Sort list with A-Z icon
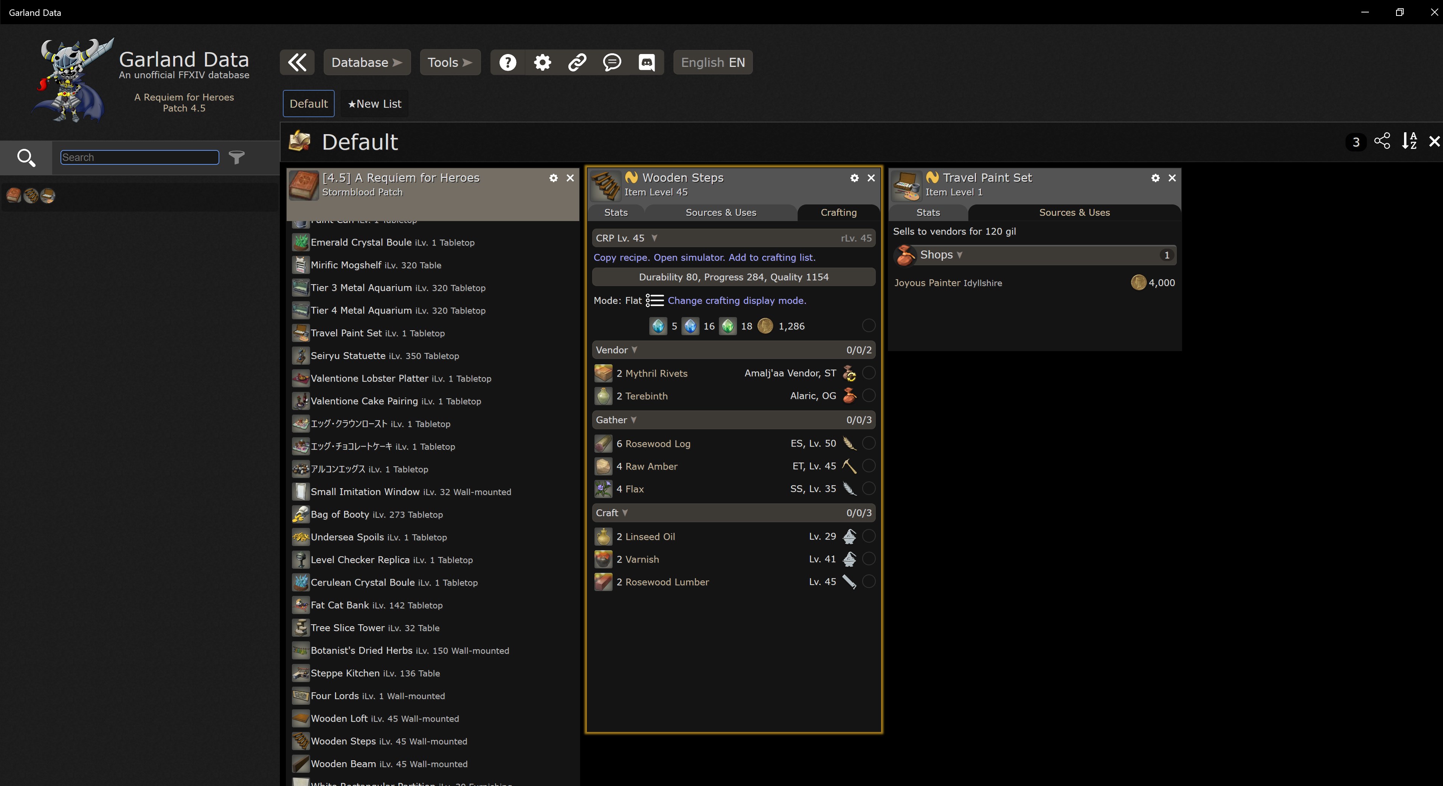Image resolution: width=1443 pixels, height=786 pixels. [x=1409, y=141]
